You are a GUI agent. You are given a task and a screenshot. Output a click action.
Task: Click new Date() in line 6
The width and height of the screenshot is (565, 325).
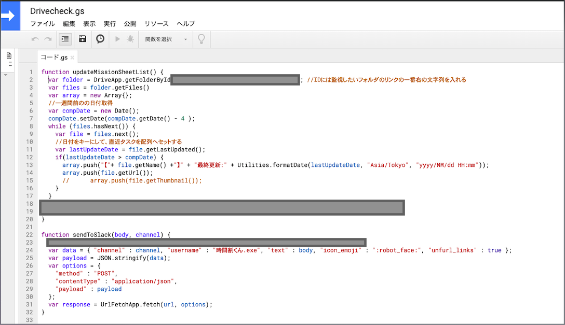tap(118, 111)
